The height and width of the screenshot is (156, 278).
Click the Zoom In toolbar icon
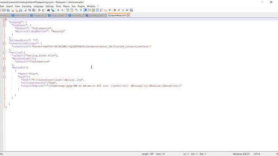[58, 10]
